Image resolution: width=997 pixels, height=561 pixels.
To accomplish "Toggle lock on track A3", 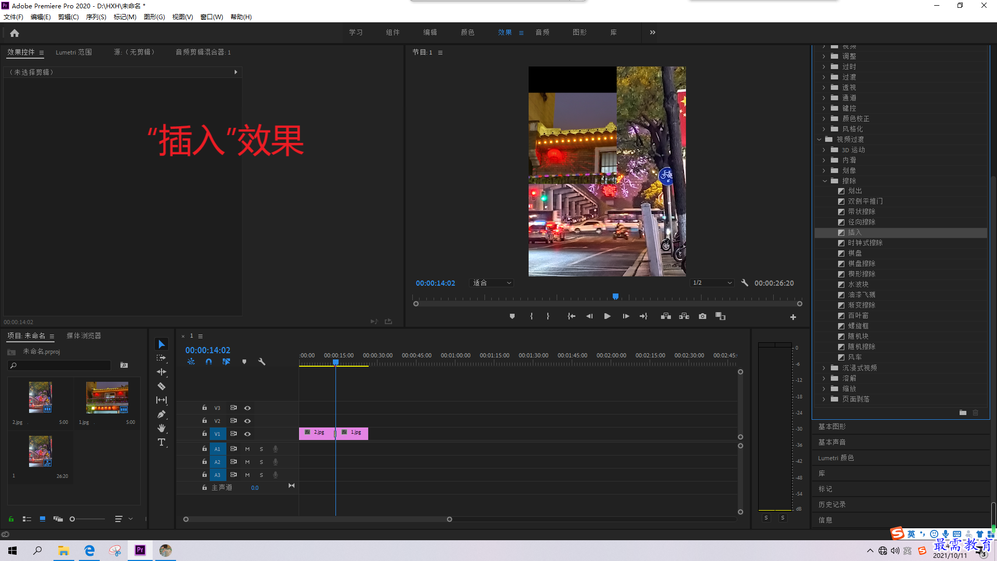I will pos(205,475).
